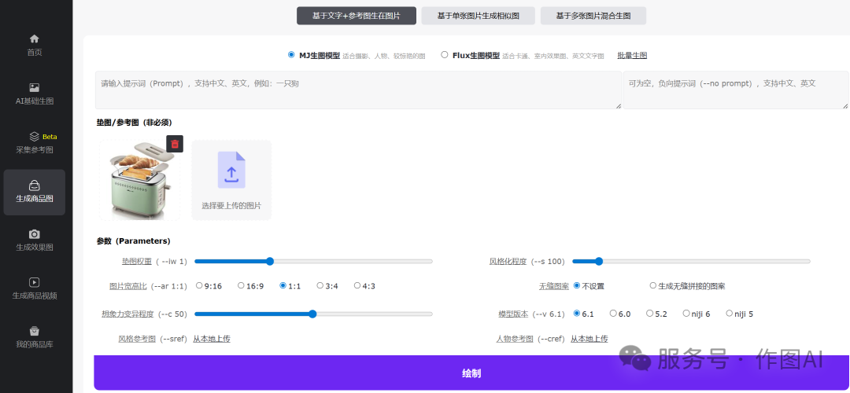Choose the 4:3 aspect ratio
850x393 pixels.
point(357,285)
